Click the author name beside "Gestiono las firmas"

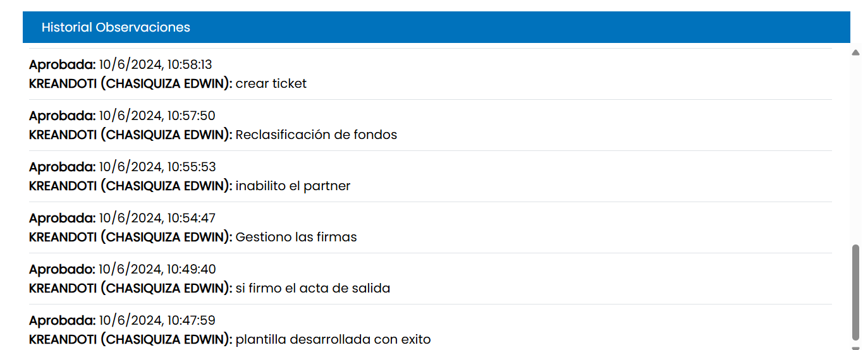coord(131,237)
